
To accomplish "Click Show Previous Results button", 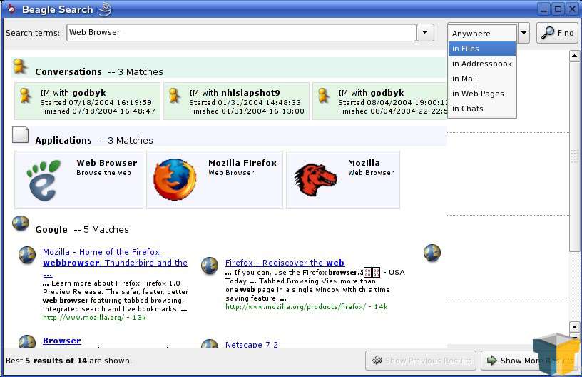I will pyautogui.click(x=421, y=361).
